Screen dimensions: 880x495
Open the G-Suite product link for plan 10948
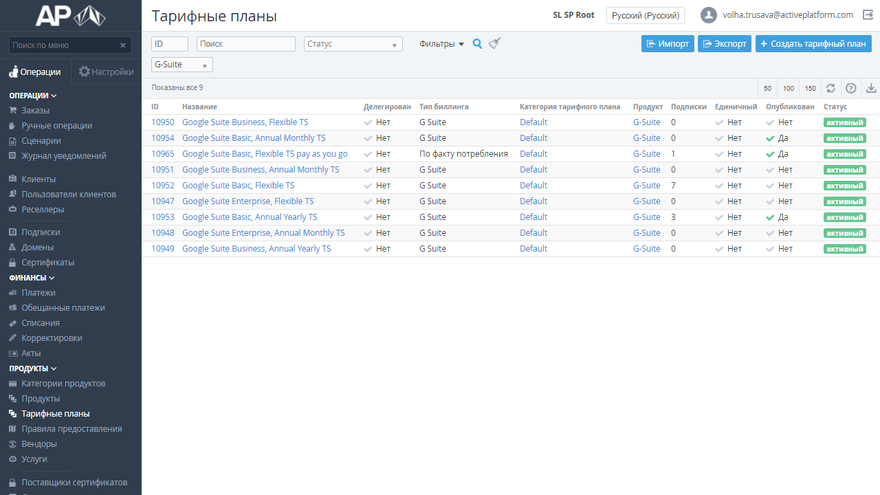(x=647, y=233)
